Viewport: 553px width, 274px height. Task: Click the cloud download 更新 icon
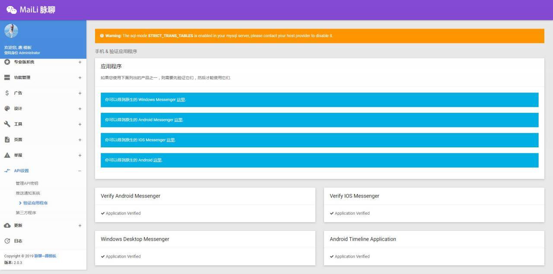[7, 225]
